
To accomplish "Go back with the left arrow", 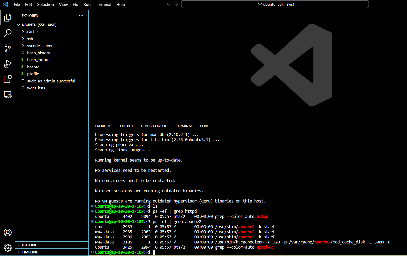I will click(x=169, y=4).
